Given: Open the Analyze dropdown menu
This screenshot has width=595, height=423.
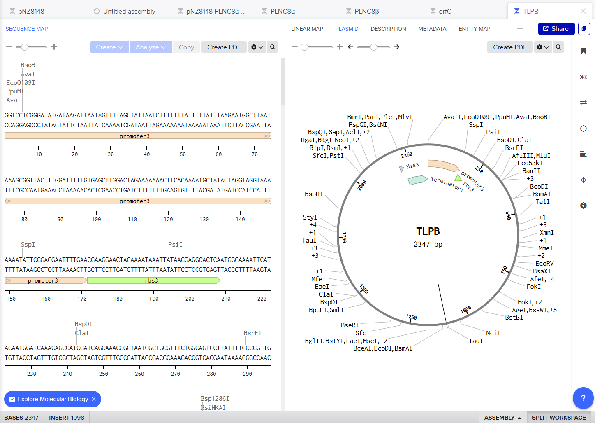Looking at the screenshot, I should [x=150, y=47].
